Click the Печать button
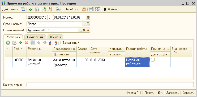This screenshot has width=197, height=97. click(x=149, y=93)
